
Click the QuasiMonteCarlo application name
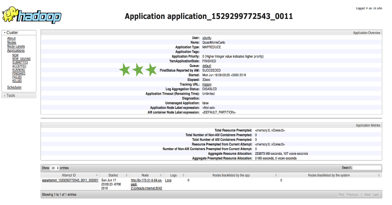(x=214, y=42)
